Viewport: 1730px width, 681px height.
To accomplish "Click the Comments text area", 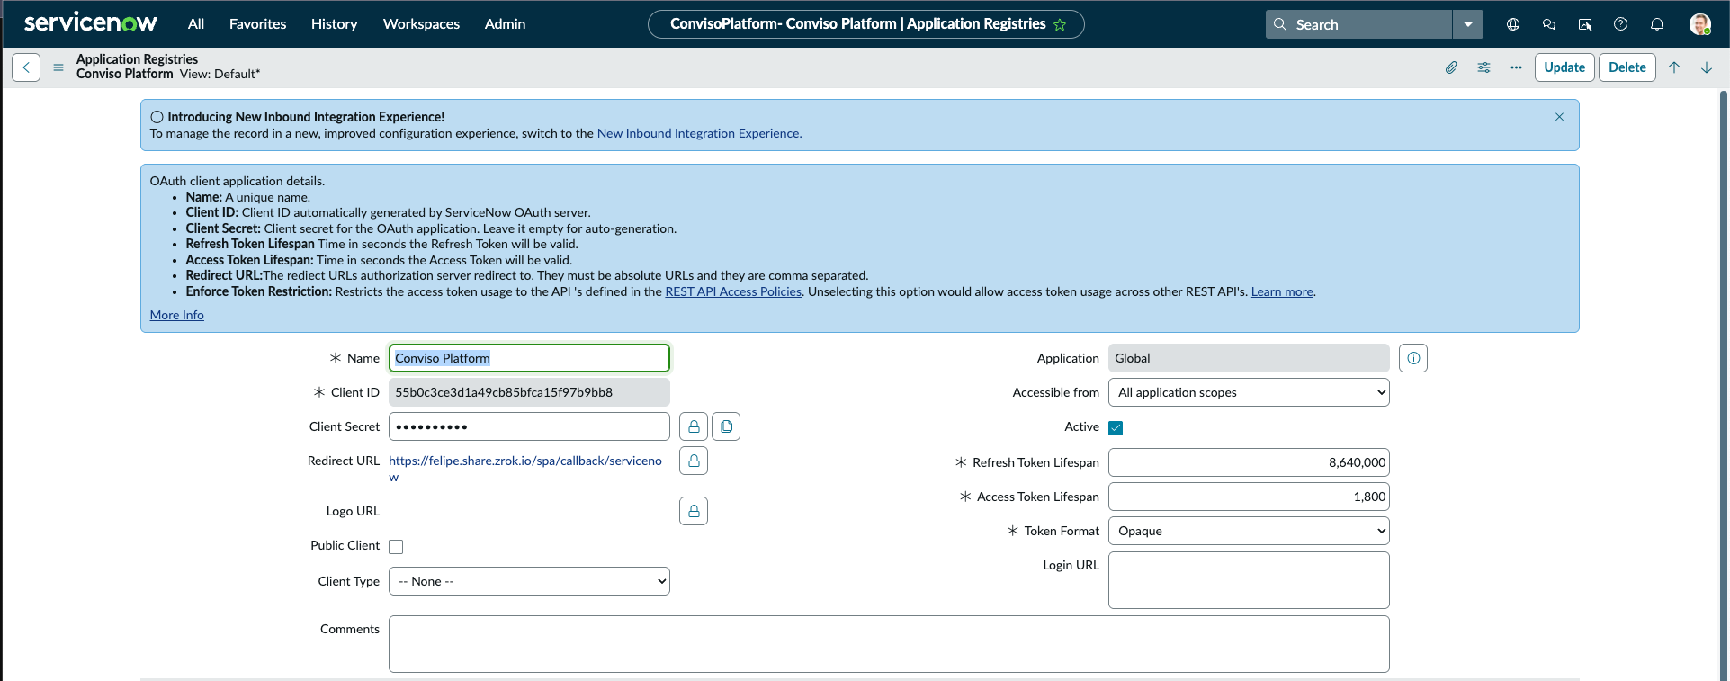I will [x=889, y=644].
